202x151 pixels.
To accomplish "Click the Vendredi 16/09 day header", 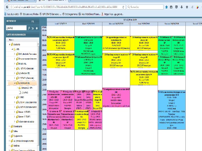I will 172,24.
